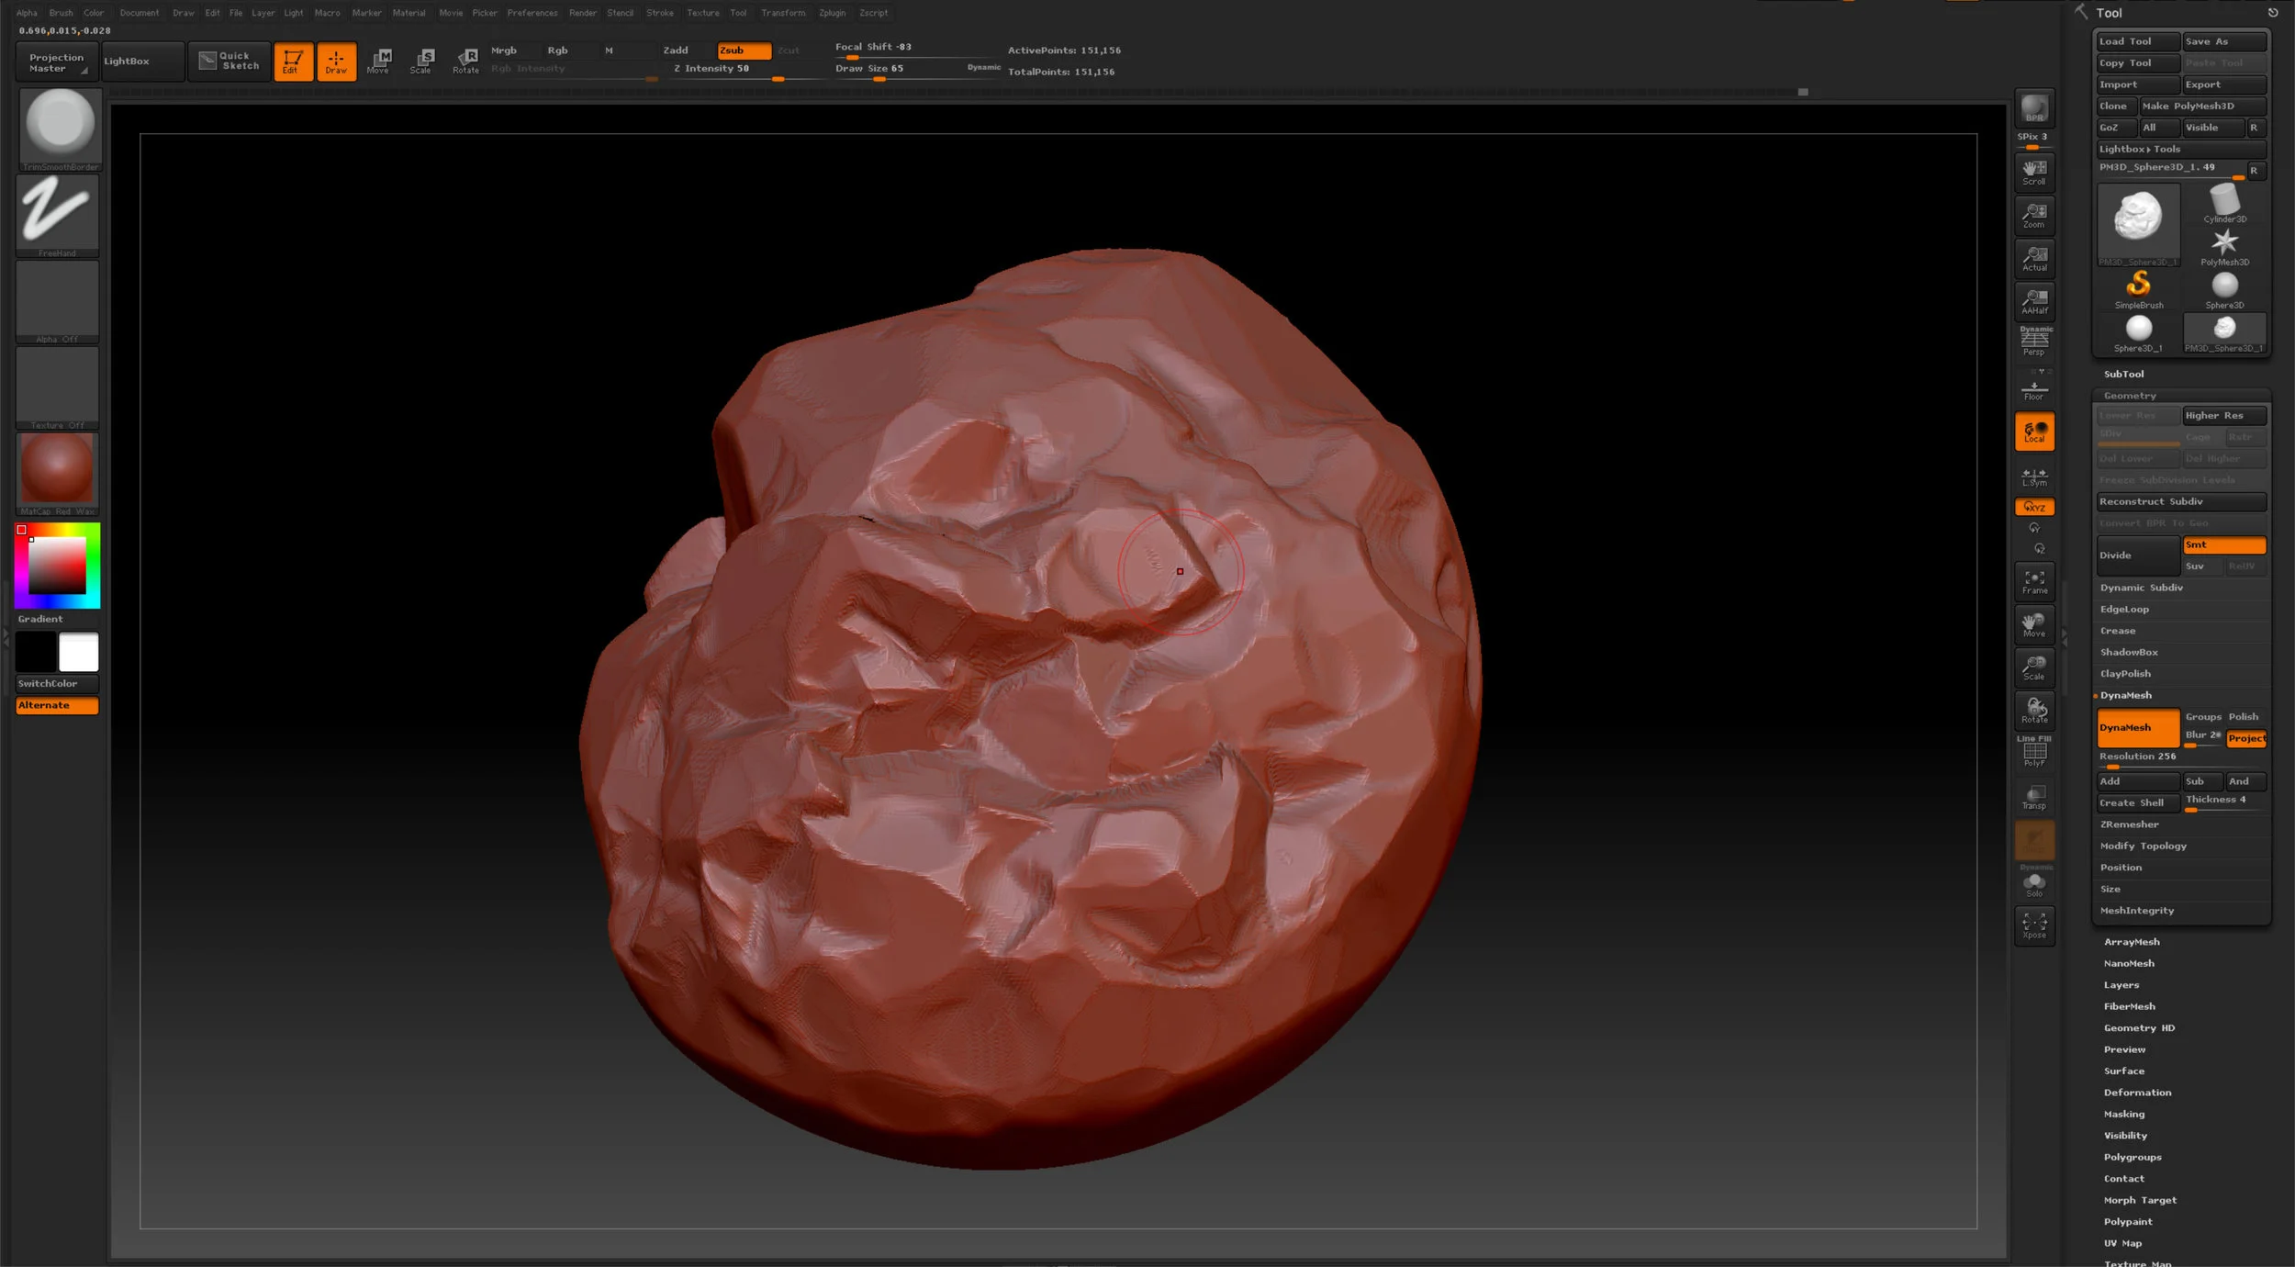This screenshot has width=2295, height=1267.
Task: Open the Preferences menu
Action: click(532, 13)
